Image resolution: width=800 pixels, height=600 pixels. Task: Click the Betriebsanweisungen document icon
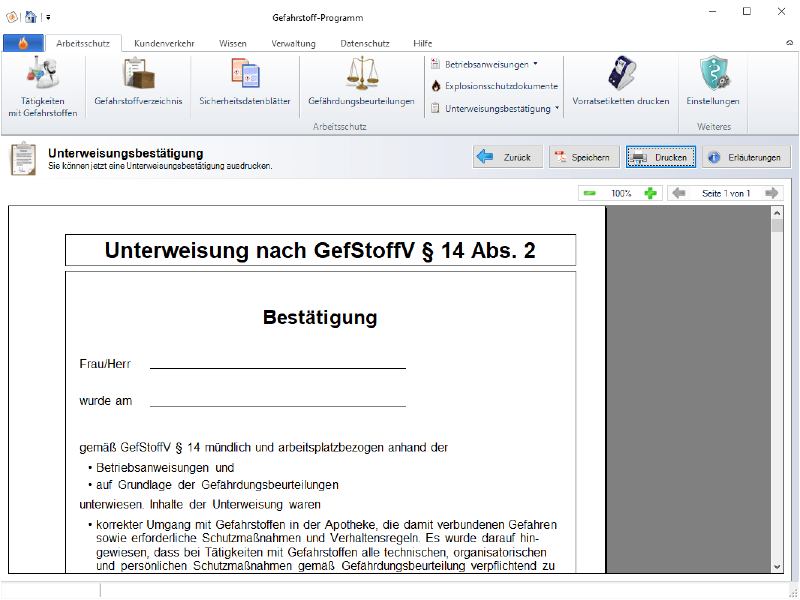coord(435,64)
